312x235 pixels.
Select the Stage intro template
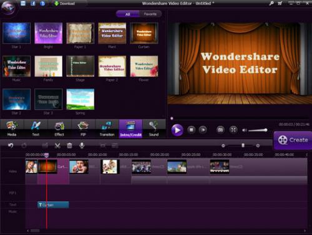(80, 66)
